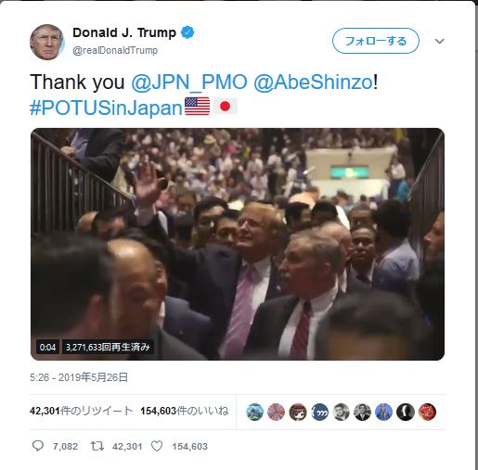
Task: Open the #POTUSinJapan hashtag
Action: coord(106,108)
